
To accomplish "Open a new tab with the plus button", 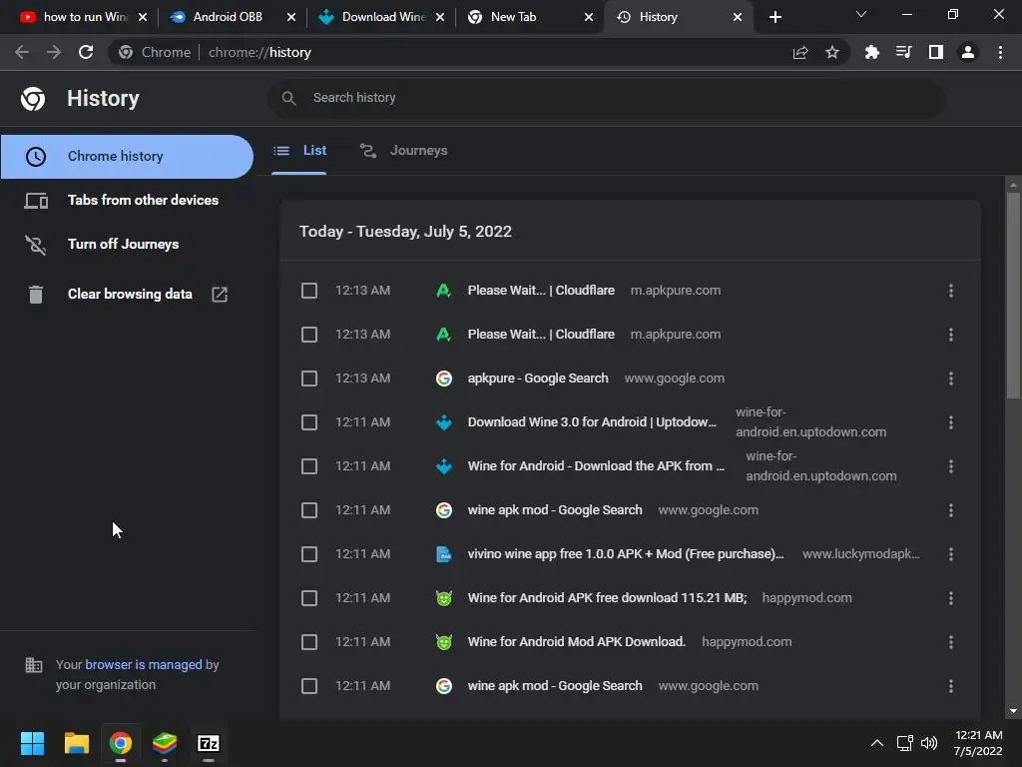I will click(774, 17).
